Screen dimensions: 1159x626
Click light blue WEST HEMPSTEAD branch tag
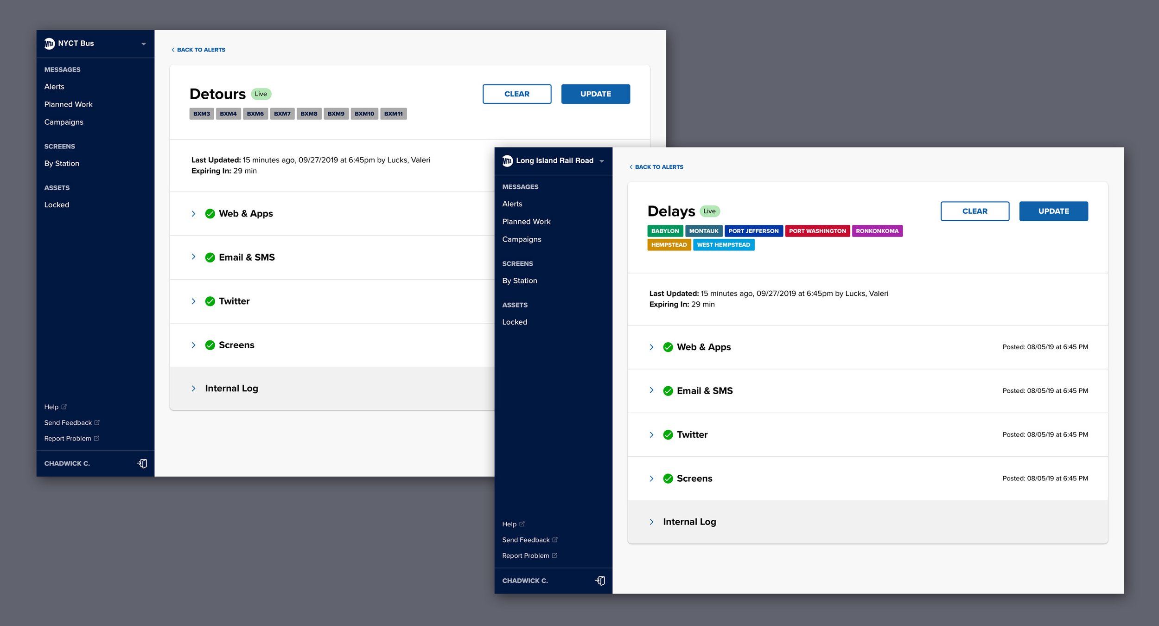724,245
